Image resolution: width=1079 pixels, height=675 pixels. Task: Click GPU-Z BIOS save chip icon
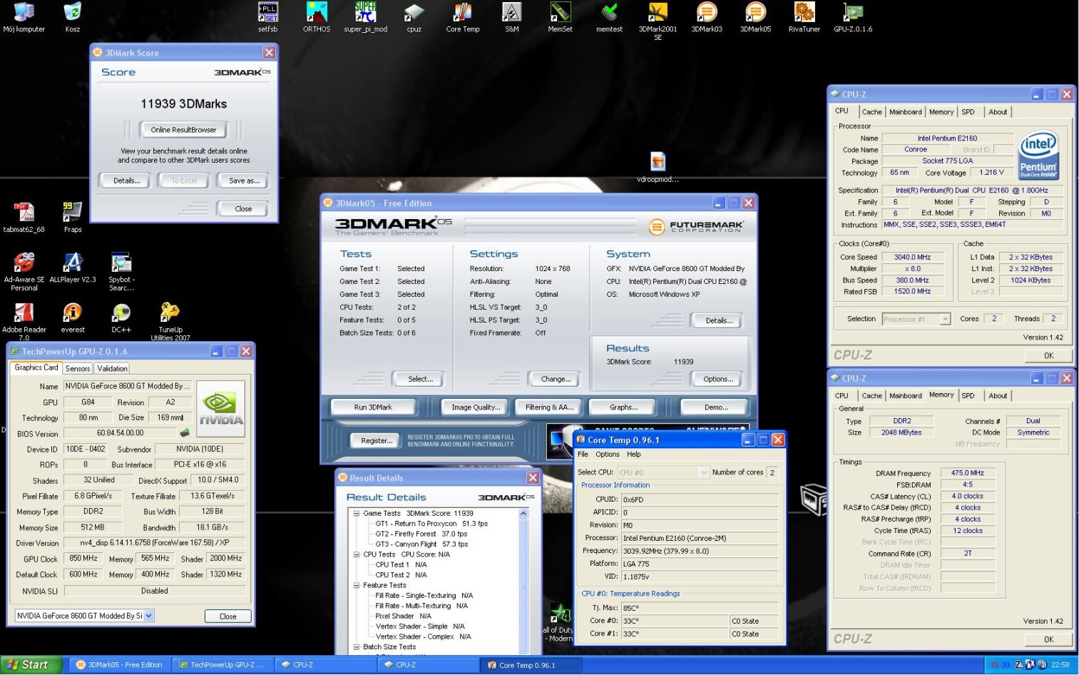click(185, 432)
